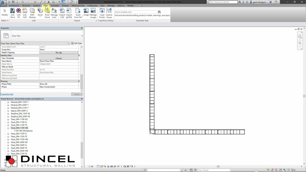Collapse the Track_DIN-110P-WS tree node

8,128
